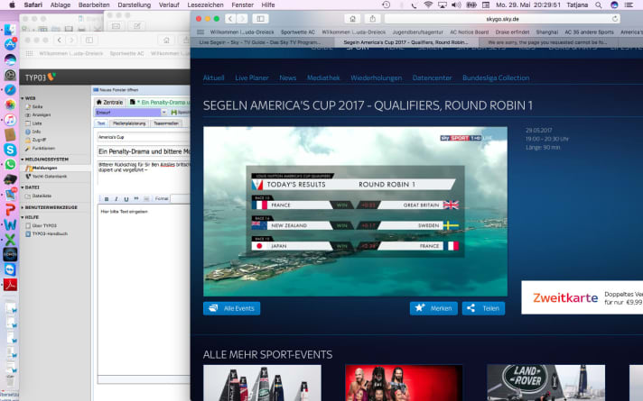Open the Wi-Fi status menu

(x=428, y=5)
